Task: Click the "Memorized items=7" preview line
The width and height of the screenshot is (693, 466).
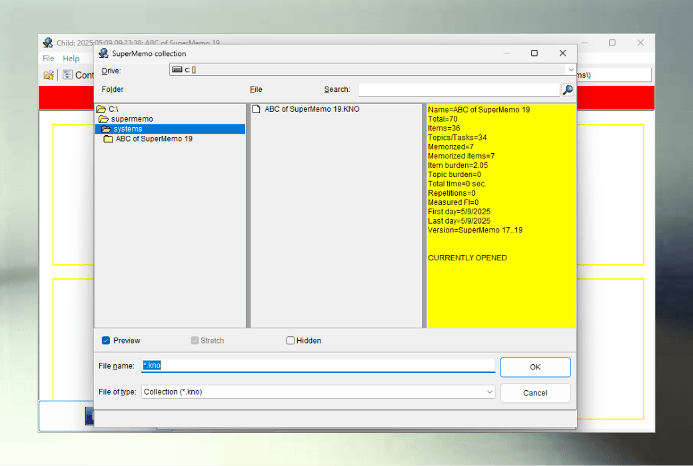Action: [461, 156]
